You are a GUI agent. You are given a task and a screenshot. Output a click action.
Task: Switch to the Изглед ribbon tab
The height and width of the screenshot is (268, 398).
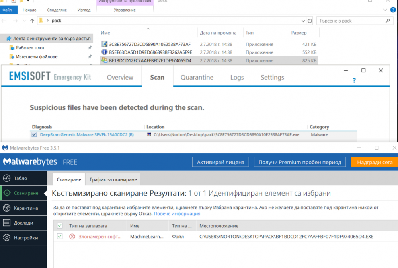point(84,10)
